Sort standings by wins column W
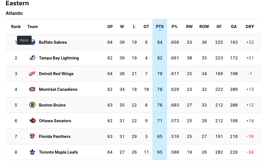Viewport: 261px width, 164px height. pyautogui.click(x=122, y=27)
